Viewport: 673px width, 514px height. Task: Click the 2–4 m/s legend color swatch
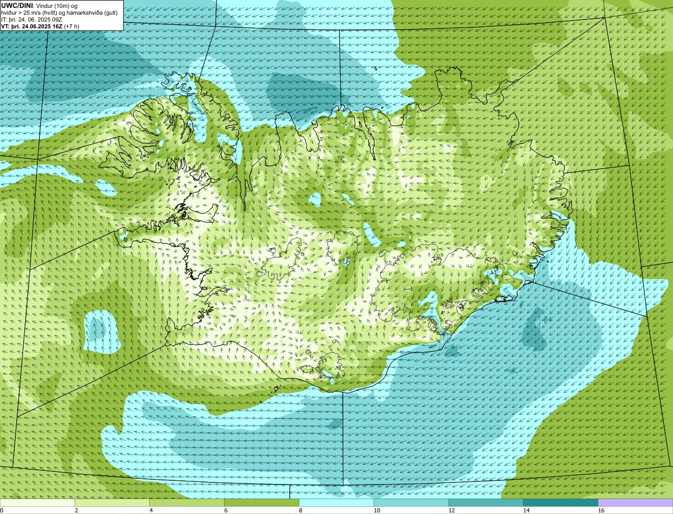coord(112,503)
